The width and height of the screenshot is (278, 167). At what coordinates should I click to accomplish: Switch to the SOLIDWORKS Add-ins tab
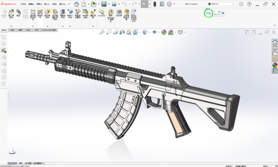[x=49, y=30]
